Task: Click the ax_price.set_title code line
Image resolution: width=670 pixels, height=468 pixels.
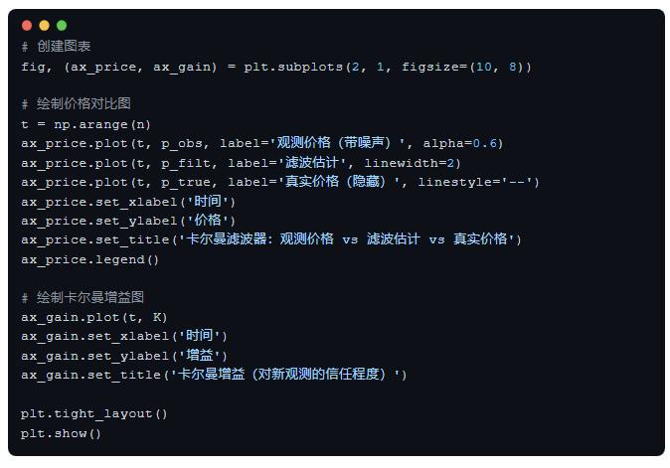Action: point(271,239)
